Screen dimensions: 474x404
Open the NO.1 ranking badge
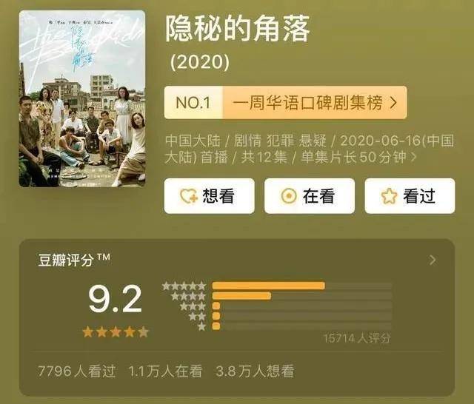click(x=193, y=103)
